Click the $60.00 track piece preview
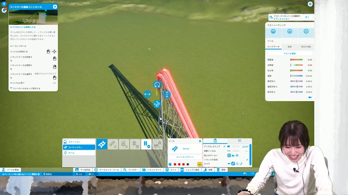This screenshot has width=348, height=195. pos(185,149)
